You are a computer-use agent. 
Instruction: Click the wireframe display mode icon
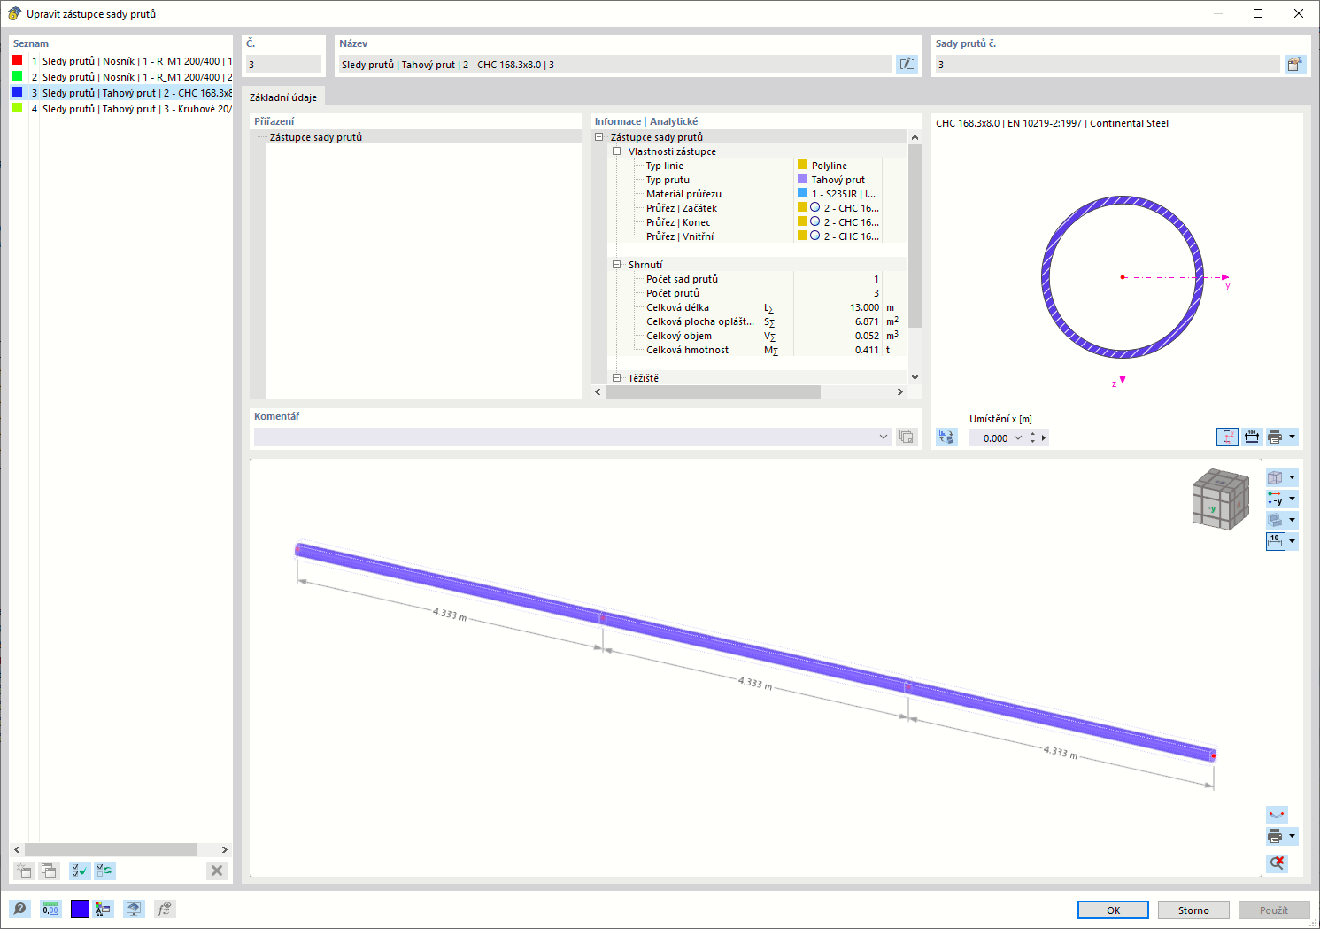[1275, 477]
